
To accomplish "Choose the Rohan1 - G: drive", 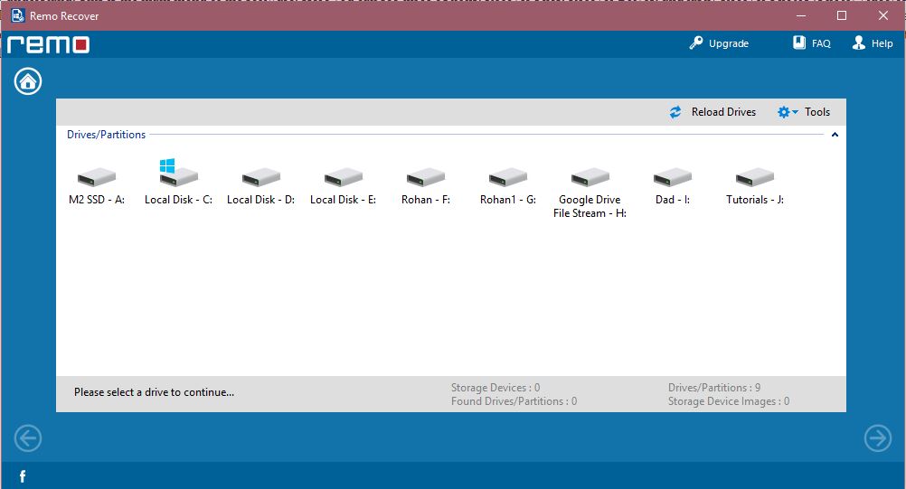I will pos(507,179).
